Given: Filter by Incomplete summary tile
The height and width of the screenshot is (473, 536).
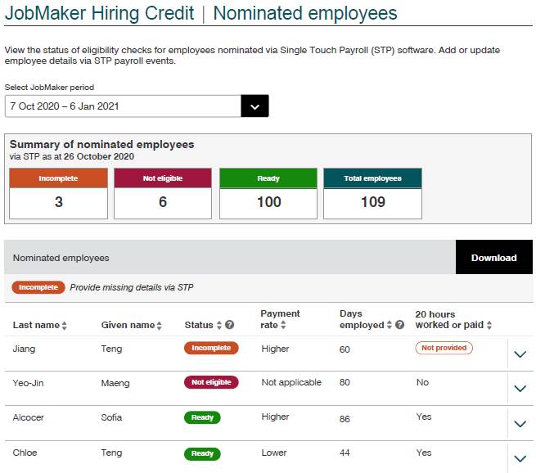Looking at the screenshot, I should click(59, 193).
